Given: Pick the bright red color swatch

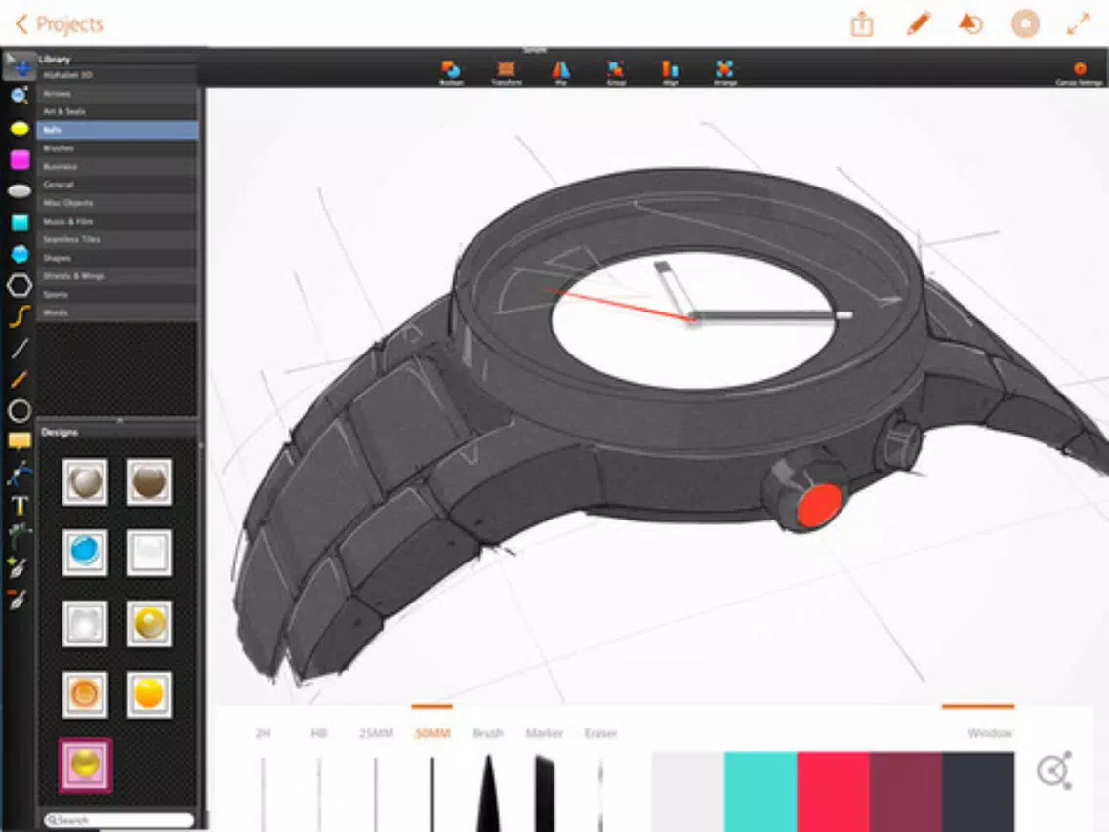Looking at the screenshot, I should (833, 792).
